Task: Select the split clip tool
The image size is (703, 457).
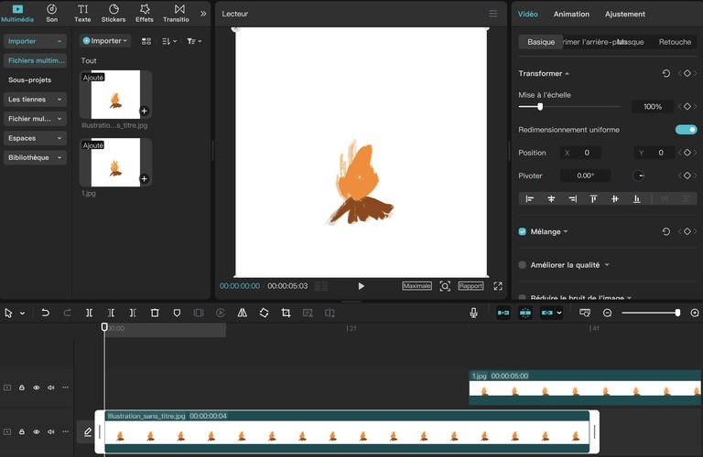Action: (x=89, y=313)
